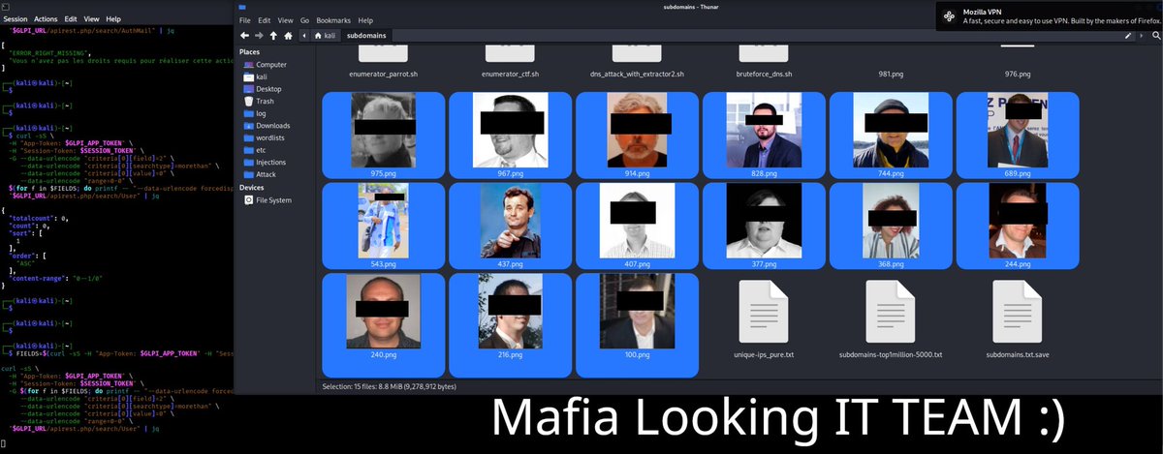Select the 100.png thumbnail
The image size is (1163, 454).
tap(637, 311)
